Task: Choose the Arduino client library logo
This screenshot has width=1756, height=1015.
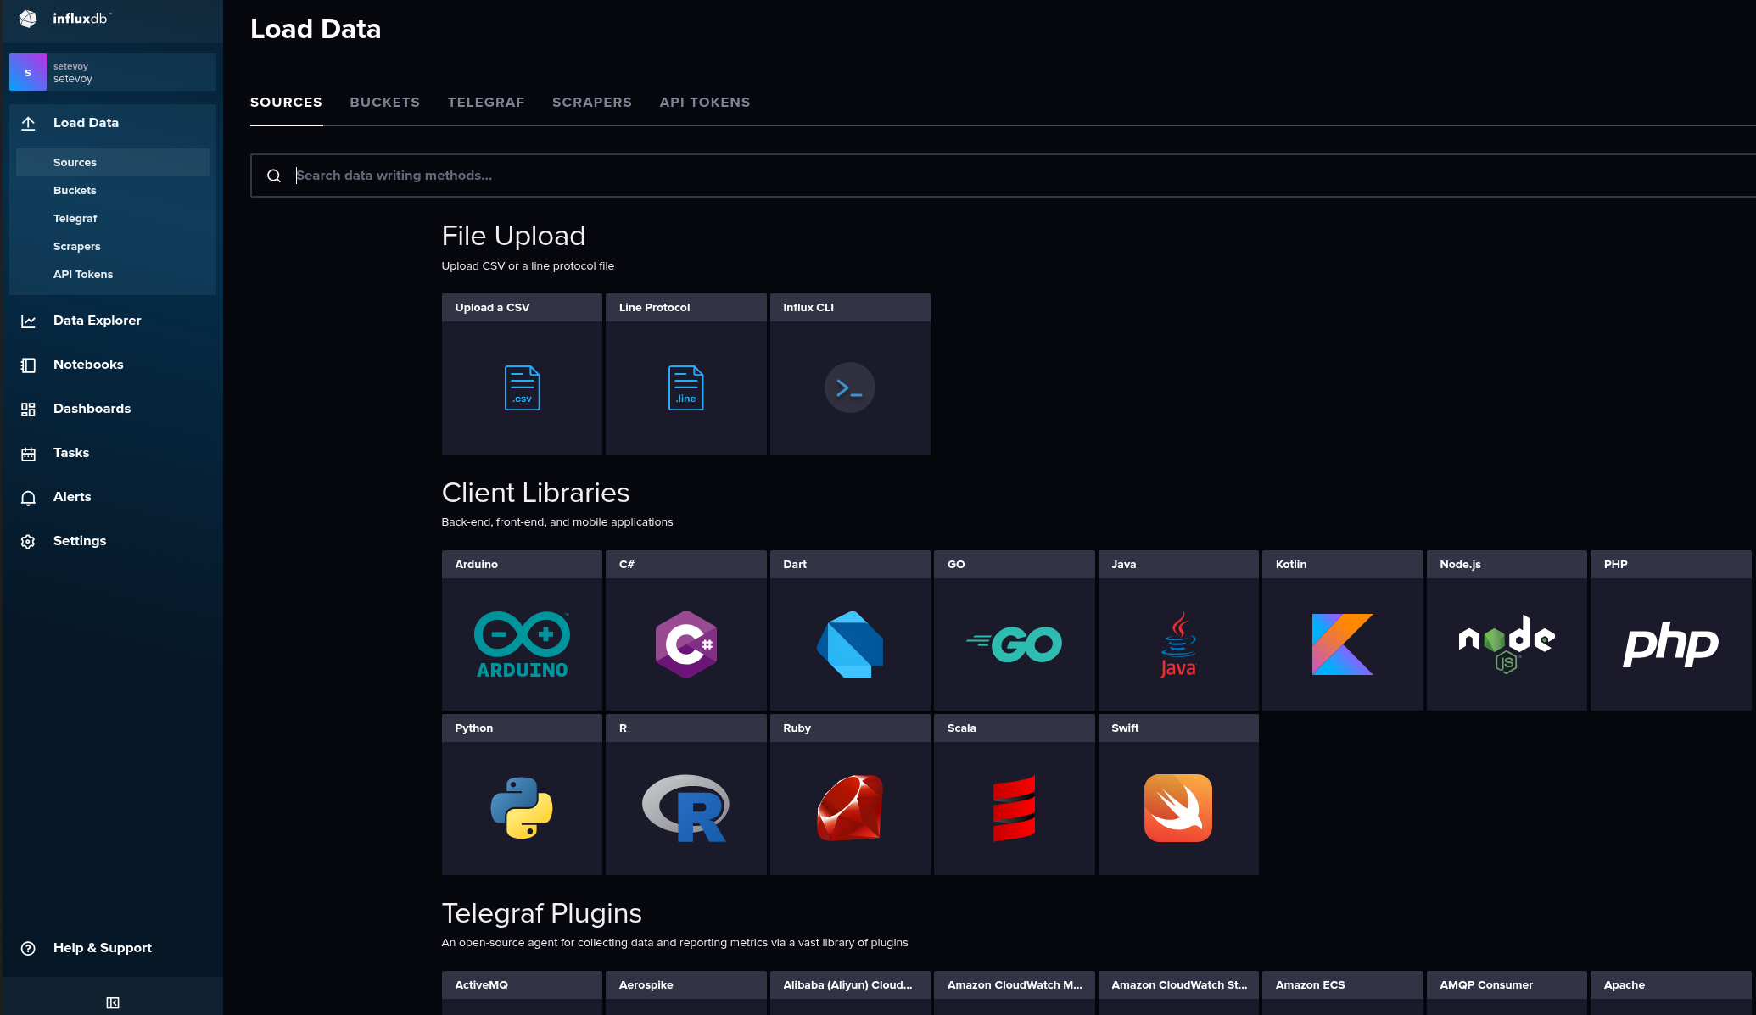Action: coord(522,644)
